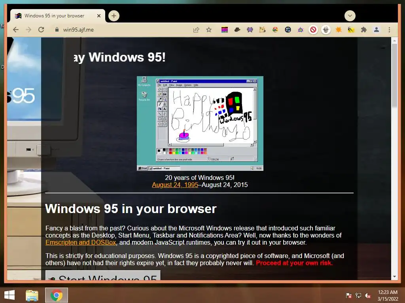Viewport: 405px width, 303px height.
Task: Open a new tab with plus button
Action: [x=114, y=16]
